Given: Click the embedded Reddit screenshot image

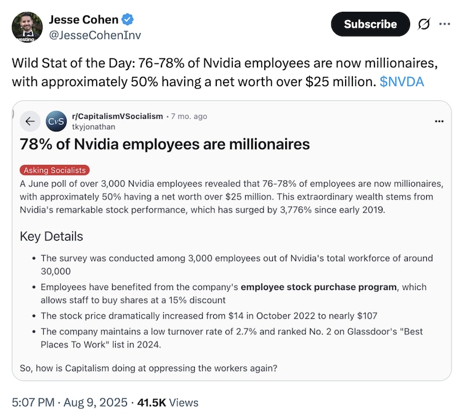Looking at the screenshot, I should (232, 241).
